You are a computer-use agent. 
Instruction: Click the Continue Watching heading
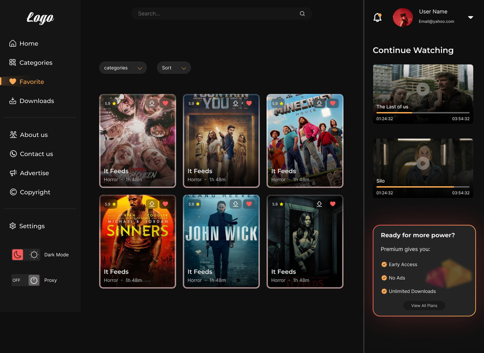point(413,50)
